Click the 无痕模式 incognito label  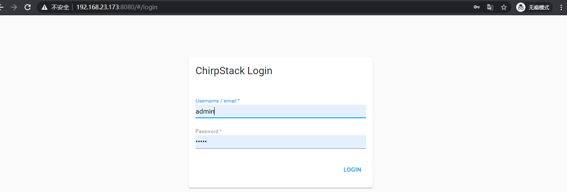click(539, 7)
